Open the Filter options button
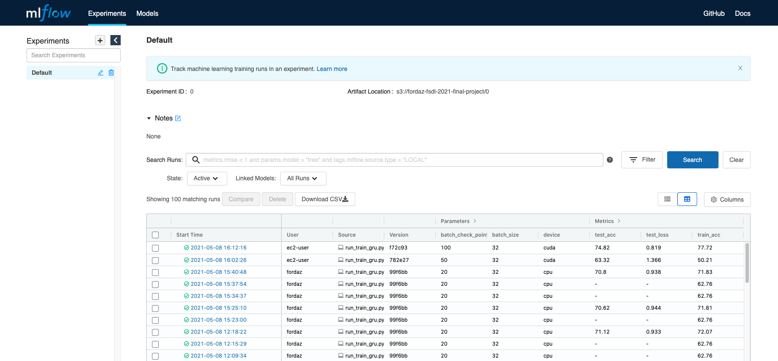The height and width of the screenshot is (361, 778). pyautogui.click(x=642, y=160)
